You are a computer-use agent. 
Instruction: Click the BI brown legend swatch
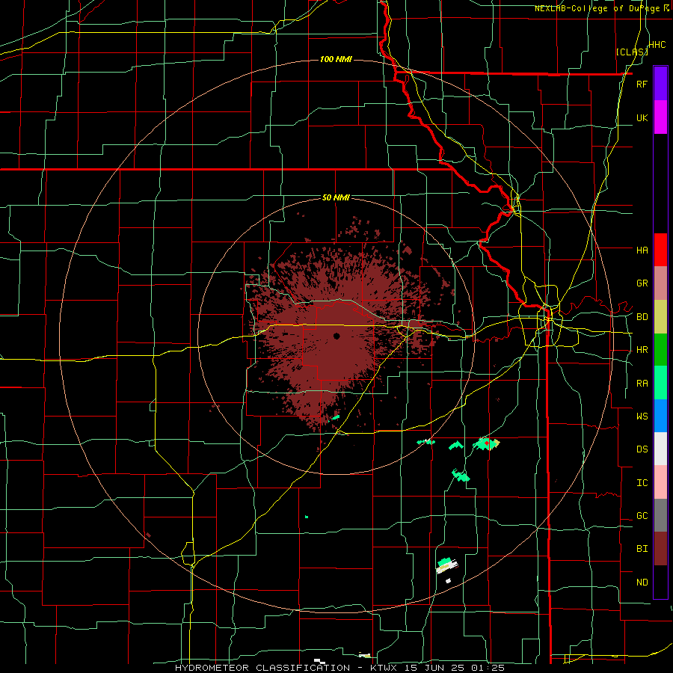pyautogui.click(x=660, y=549)
